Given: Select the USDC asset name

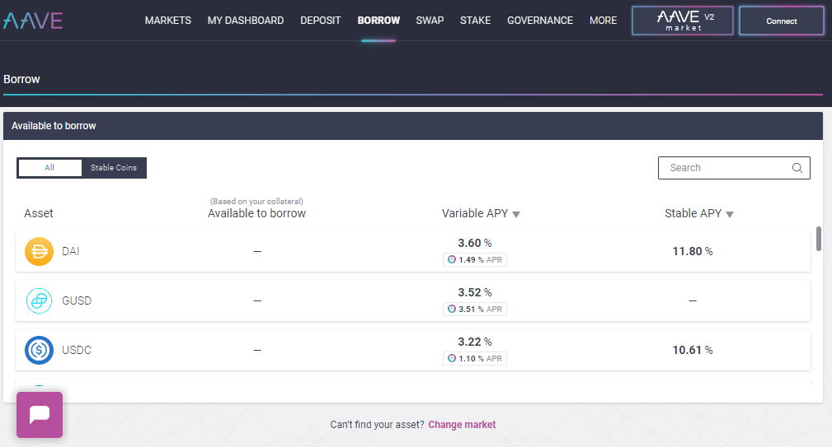Looking at the screenshot, I should (x=77, y=350).
